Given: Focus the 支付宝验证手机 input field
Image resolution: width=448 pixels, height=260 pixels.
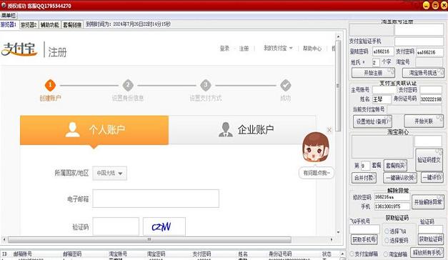Looking at the screenshot, I should coord(419,41).
